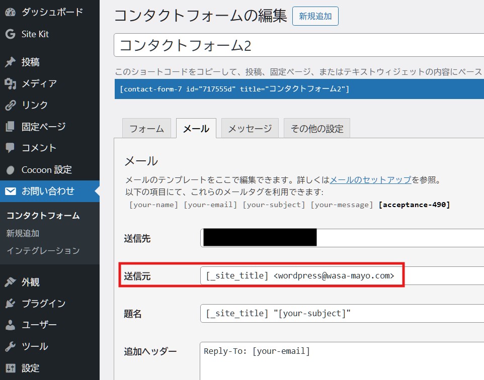Screen dimensions: 484x380
Task: Click the media icon beside メディア
Action: tap(10, 83)
